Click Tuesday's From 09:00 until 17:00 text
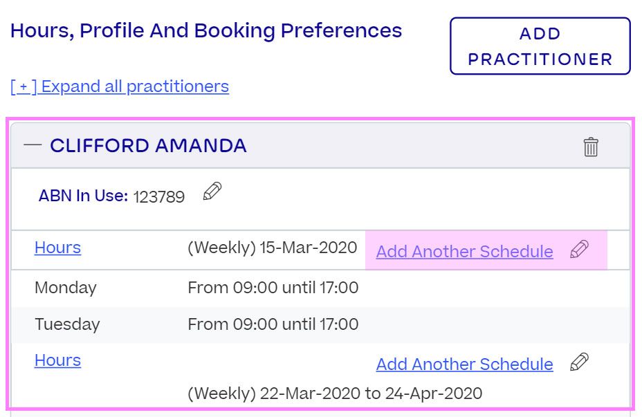642x417 pixels. coord(273,324)
